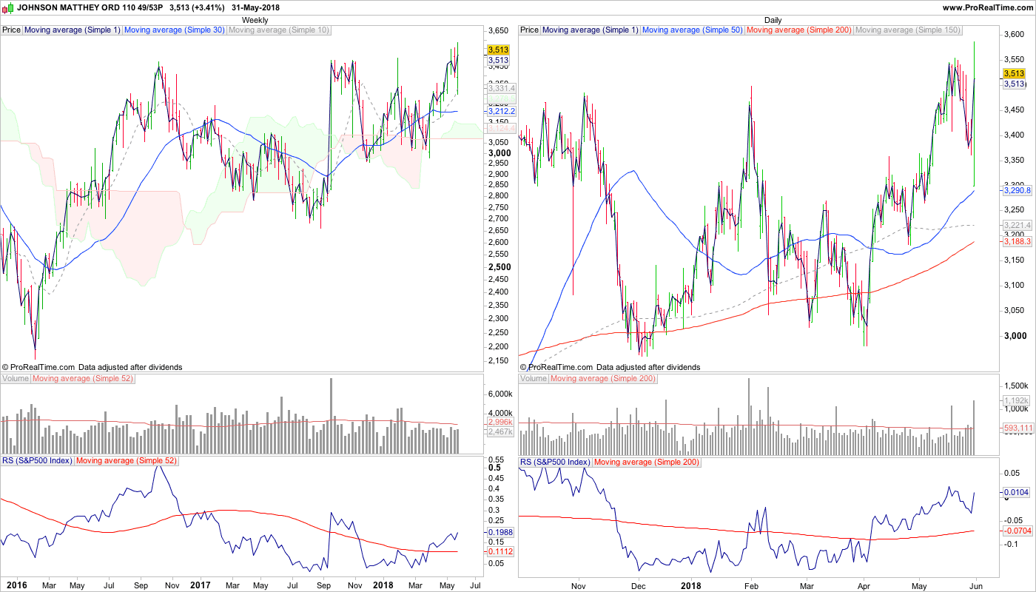
Task: Select the Moving average (Simple 30) legend
Action: coord(175,30)
